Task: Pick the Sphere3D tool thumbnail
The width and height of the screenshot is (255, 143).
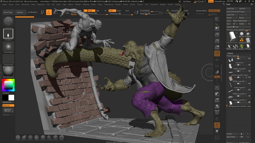Action: click(x=242, y=34)
